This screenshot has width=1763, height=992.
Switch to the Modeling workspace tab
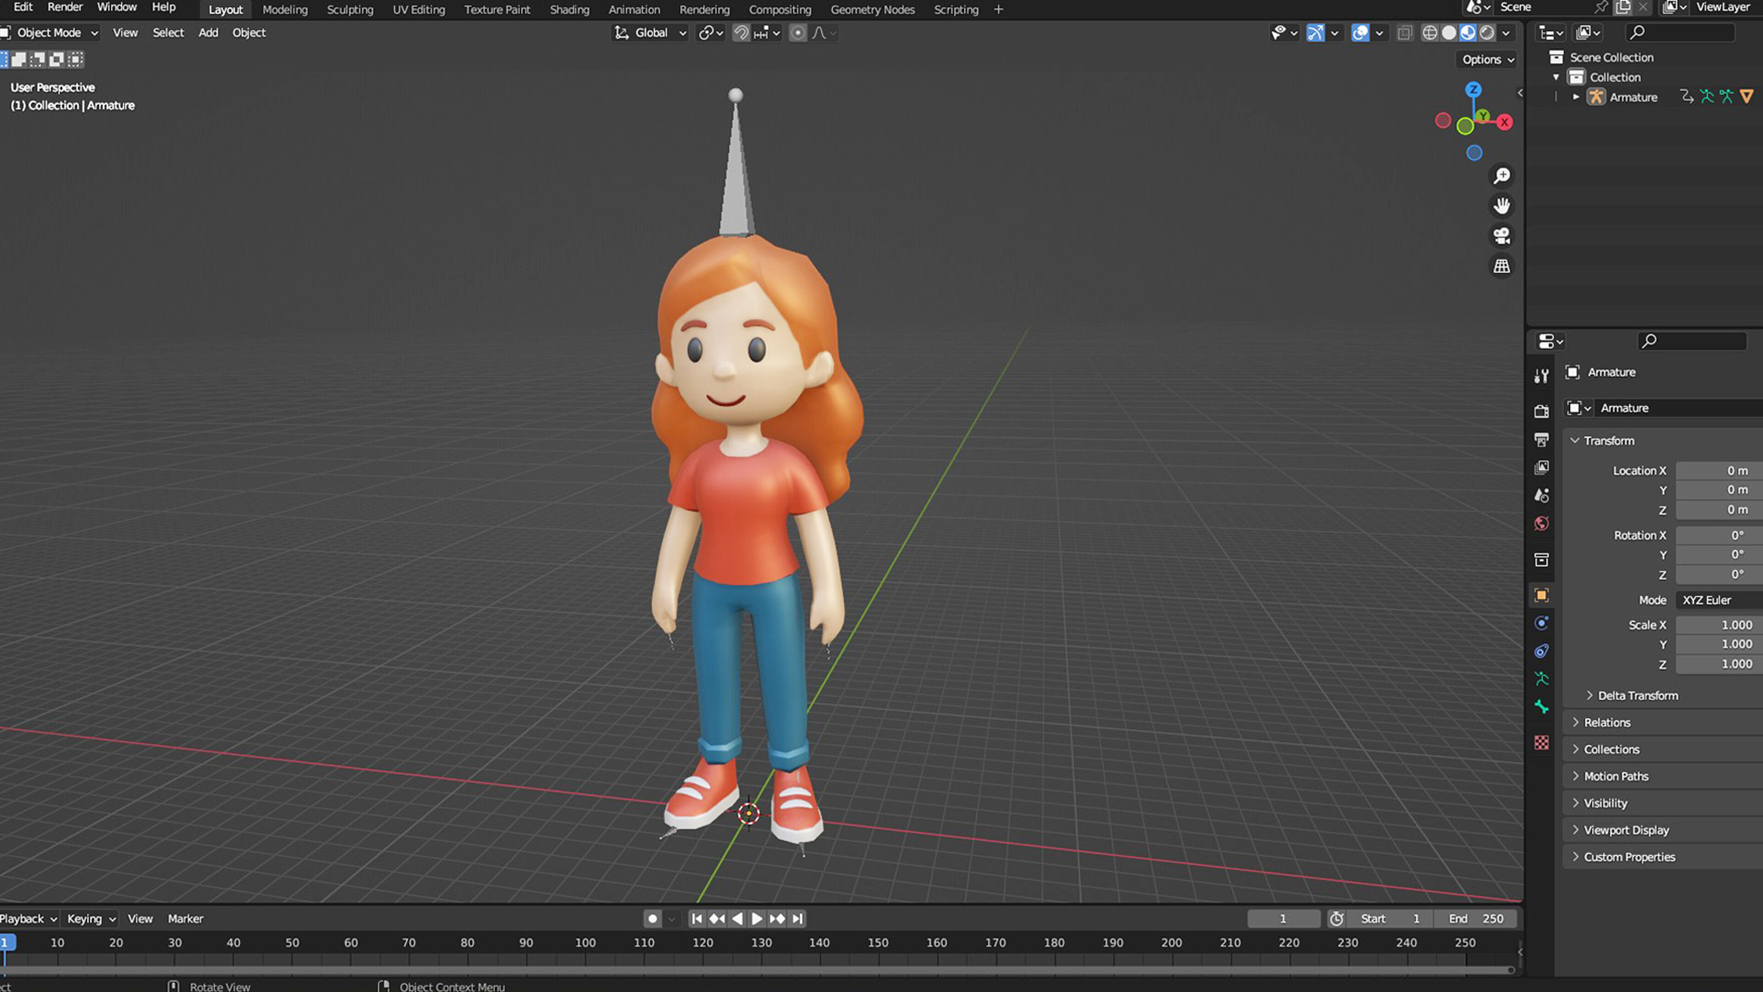(285, 10)
